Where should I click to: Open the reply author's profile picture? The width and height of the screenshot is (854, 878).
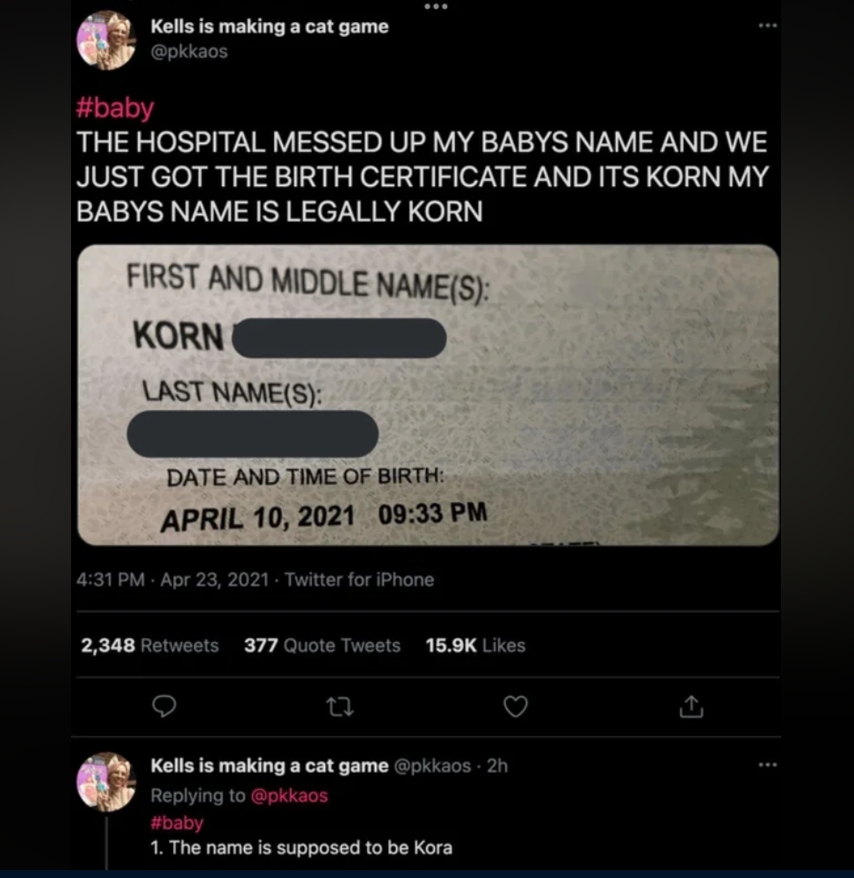pyautogui.click(x=106, y=781)
